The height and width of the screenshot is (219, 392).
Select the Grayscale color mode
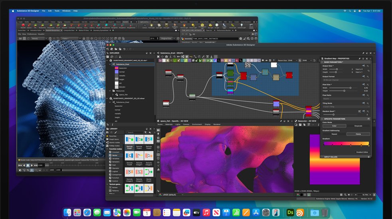358,126
